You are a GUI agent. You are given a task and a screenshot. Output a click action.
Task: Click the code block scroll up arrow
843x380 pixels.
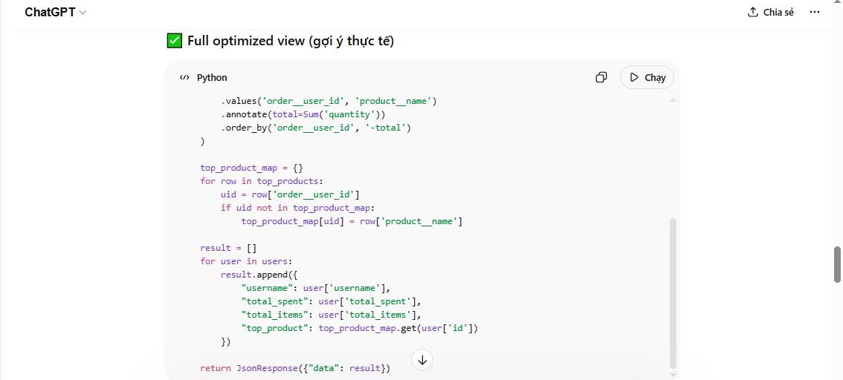point(674,99)
